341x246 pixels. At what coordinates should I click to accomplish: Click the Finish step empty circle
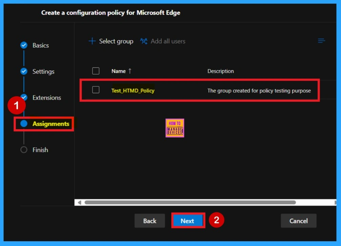coord(24,150)
